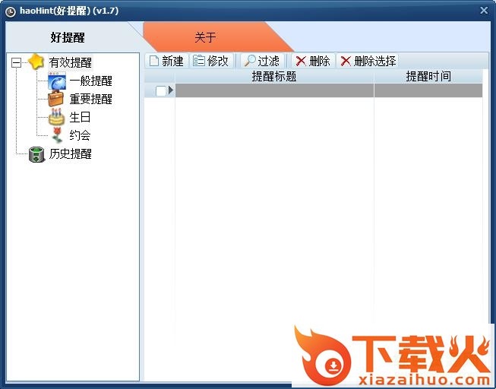This screenshot has width=496, height=389.
Task: Select the 有效提醒 tree item
Action: click(x=70, y=62)
